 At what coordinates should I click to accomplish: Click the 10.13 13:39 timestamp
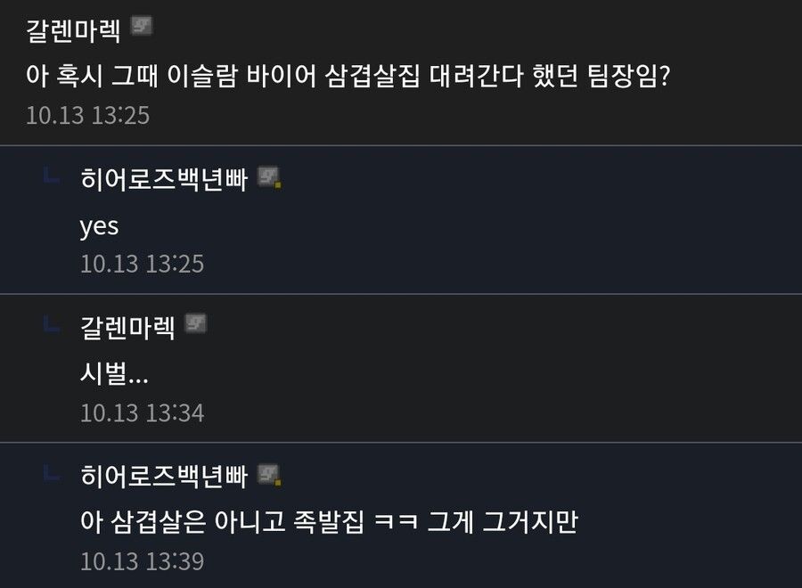pos(142,561)
